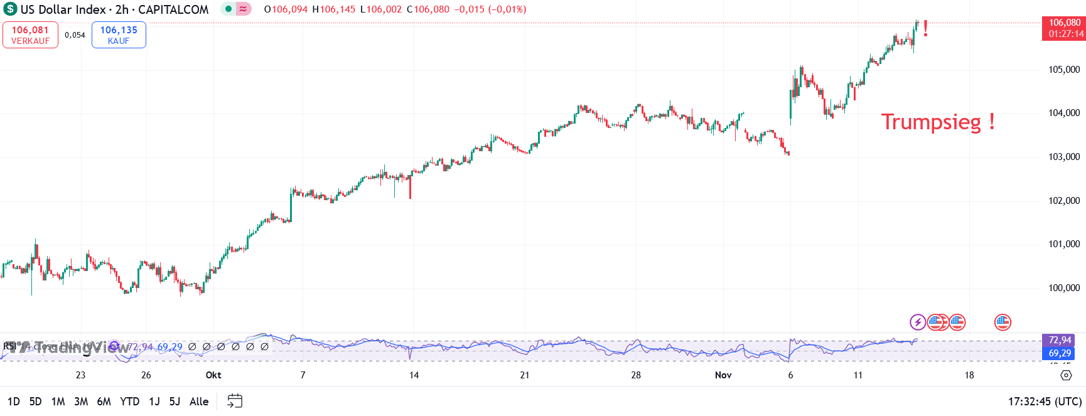Click the red exclamation mark above last candle

pyautogui.click(x=925, y=29)
